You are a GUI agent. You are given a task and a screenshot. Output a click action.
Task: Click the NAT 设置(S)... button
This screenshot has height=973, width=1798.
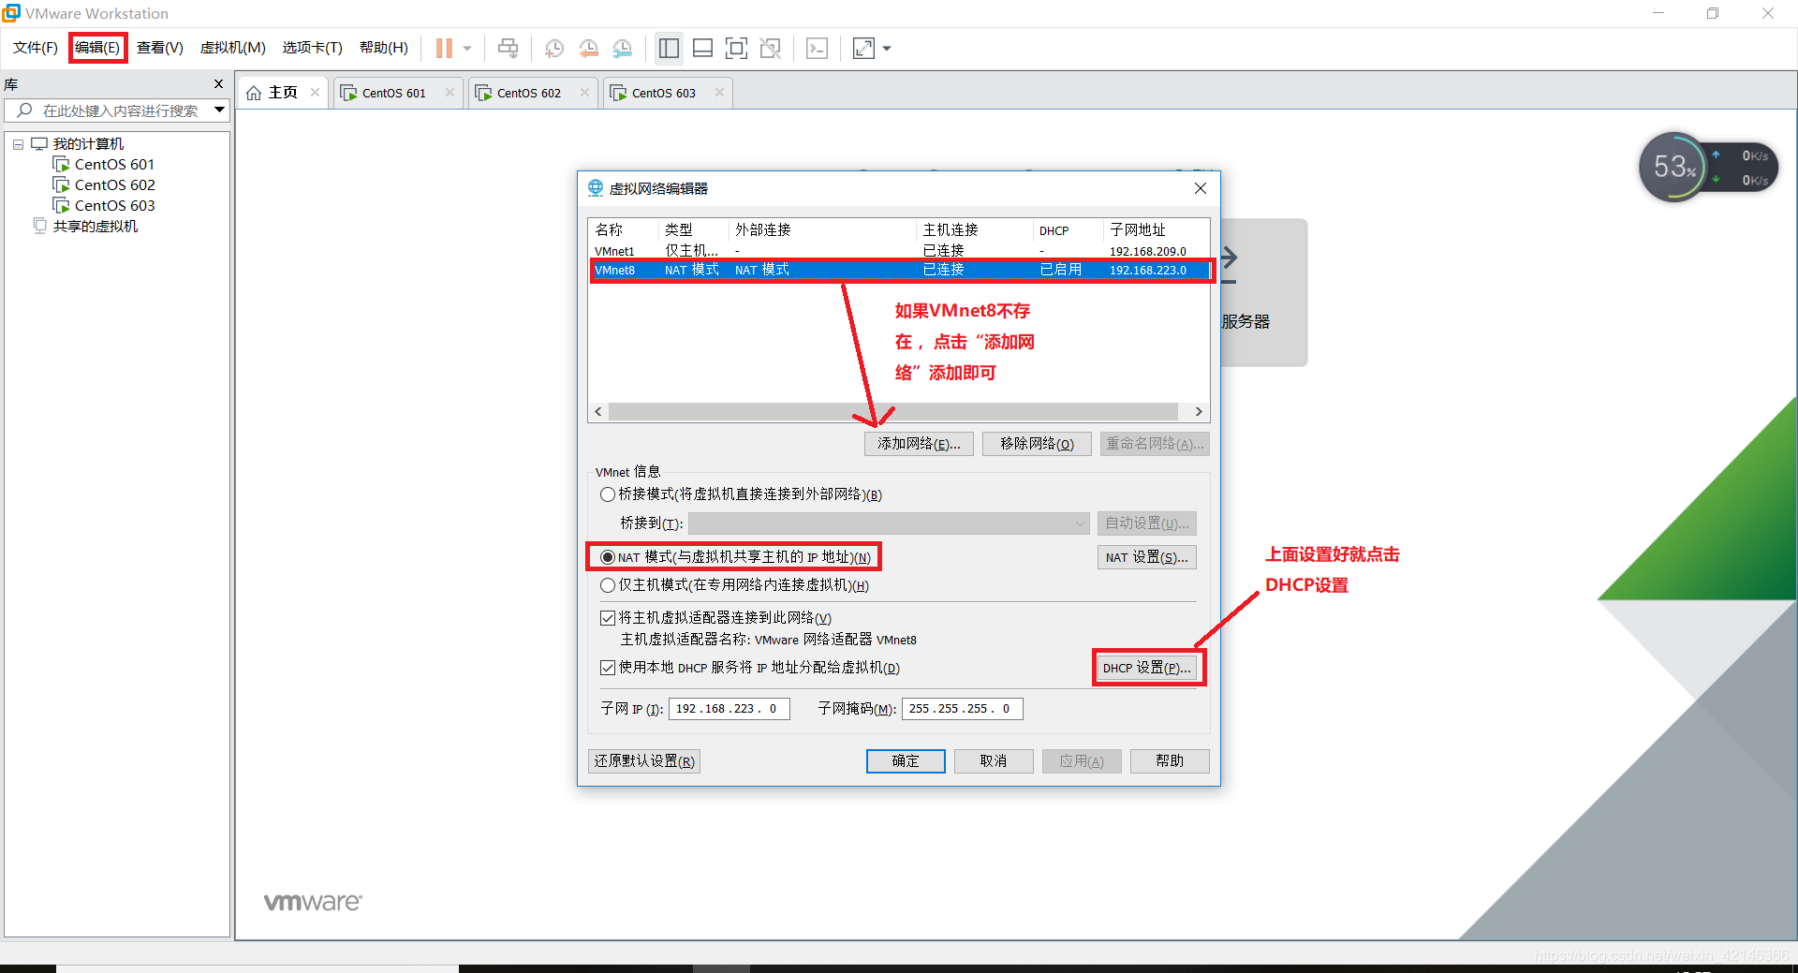point(1146,557)
